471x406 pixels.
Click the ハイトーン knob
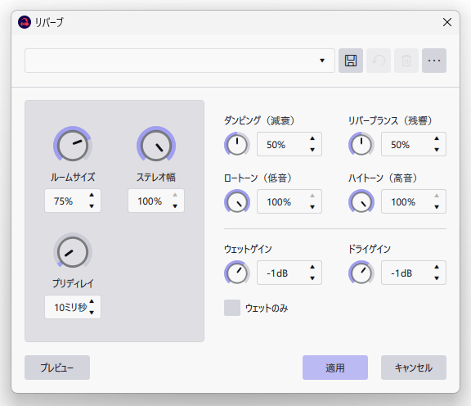pyautogui.click(x=361, y=201)
